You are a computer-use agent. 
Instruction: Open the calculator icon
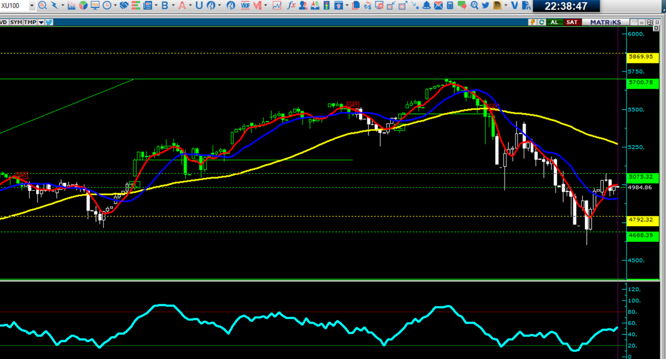point(450,6)
